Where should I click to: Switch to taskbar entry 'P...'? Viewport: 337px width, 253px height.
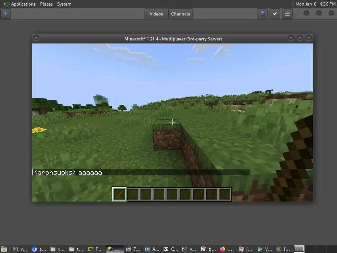tap(95, 249)
